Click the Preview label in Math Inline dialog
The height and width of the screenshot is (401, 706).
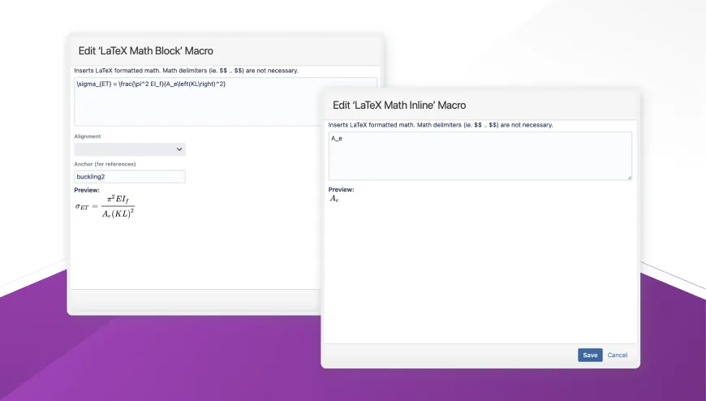click(342, 189)
